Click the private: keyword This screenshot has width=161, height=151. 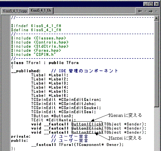coord(21,136)
